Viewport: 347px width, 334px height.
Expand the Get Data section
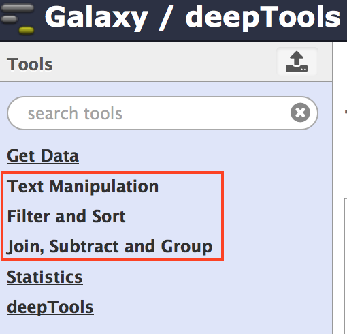tap(43, 156)
